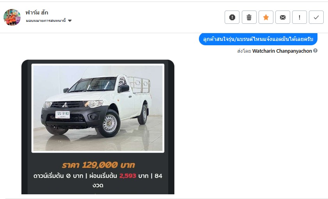Click the red 2,593 installment amount
This screenshot has width=328, height=199.
[x=128, y=176]
